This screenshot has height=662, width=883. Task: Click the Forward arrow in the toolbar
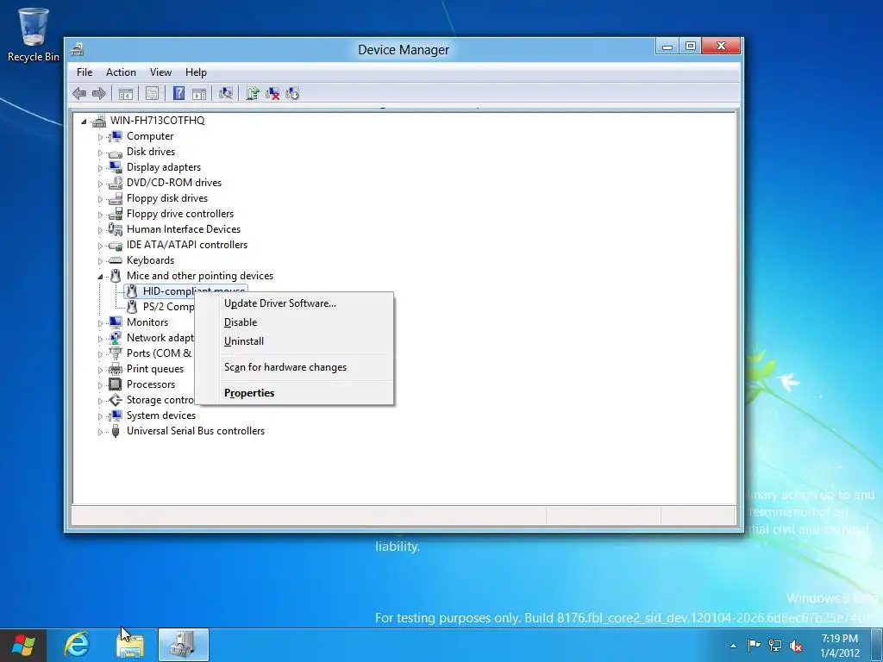[99, 93]
